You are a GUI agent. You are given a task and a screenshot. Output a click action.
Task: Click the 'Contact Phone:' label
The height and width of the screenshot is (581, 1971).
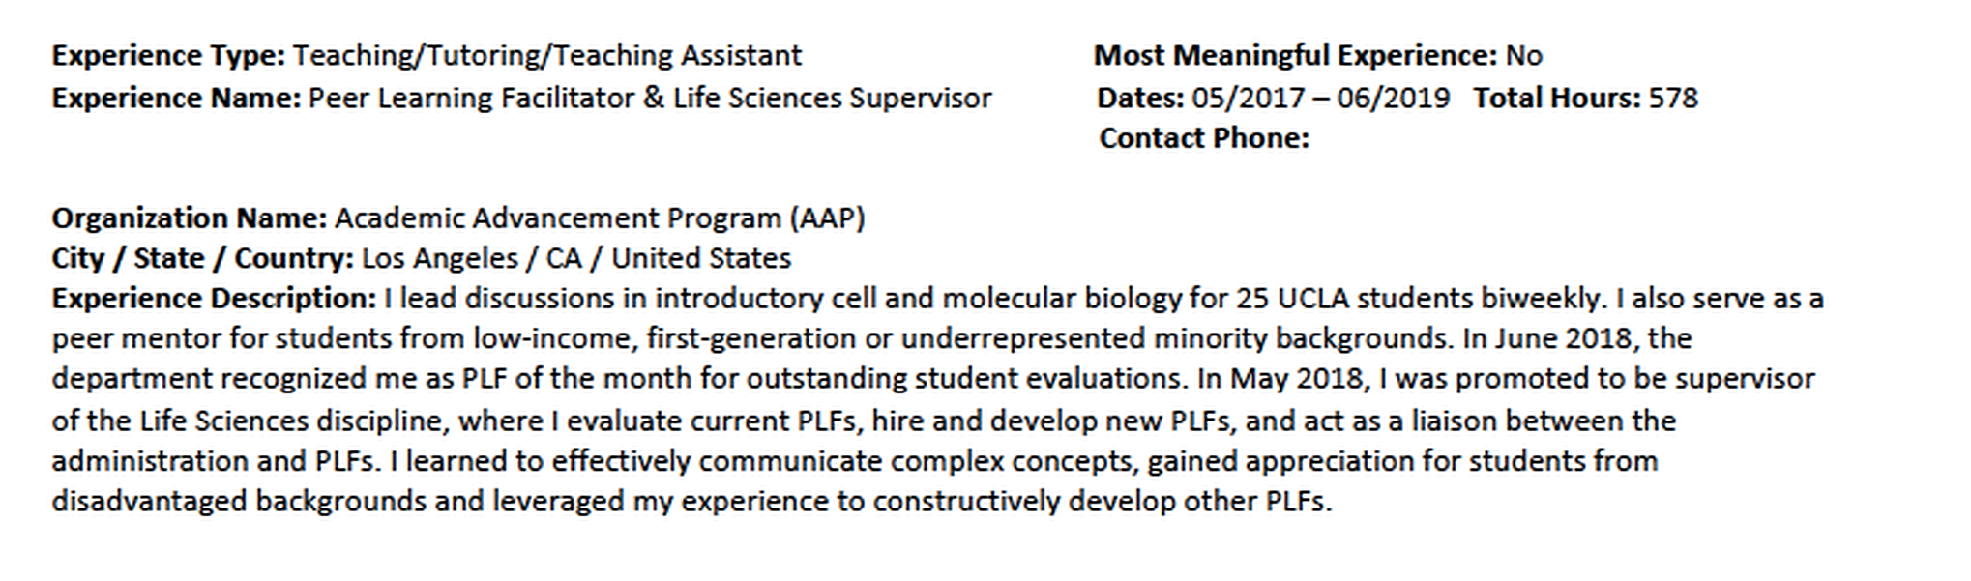point(1204,139)
